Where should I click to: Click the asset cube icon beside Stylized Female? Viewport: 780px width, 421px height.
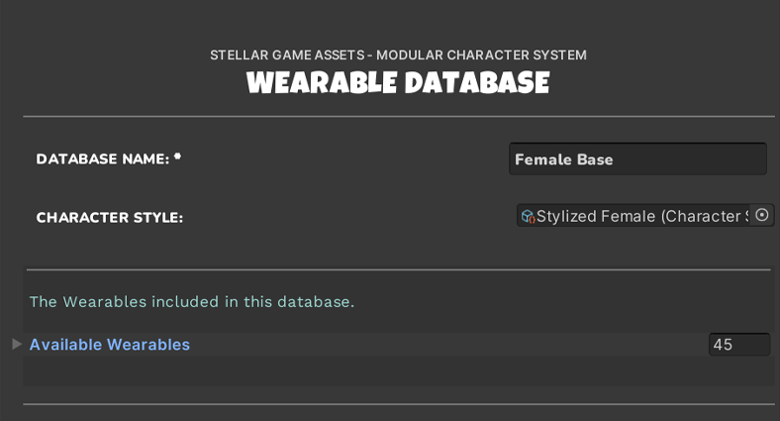(x=528, y=216)
